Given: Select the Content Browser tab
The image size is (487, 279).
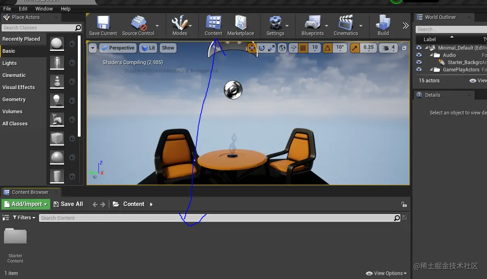Looking at the screenshot, I should click(30, 192).
